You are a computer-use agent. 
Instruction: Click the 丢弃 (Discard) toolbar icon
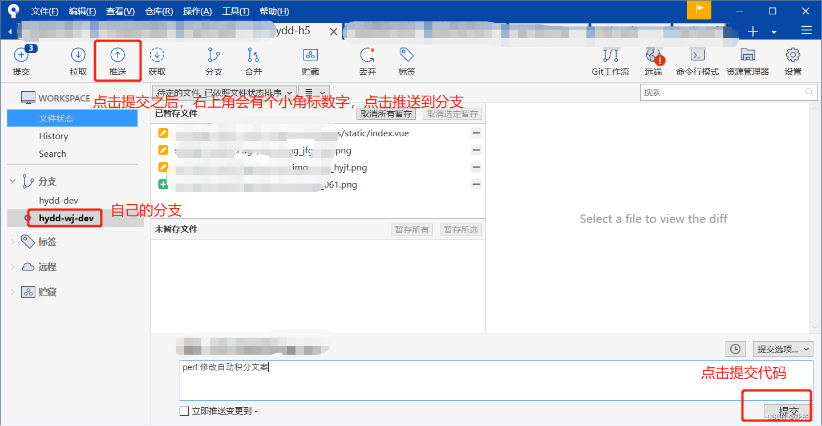point(367,61)
